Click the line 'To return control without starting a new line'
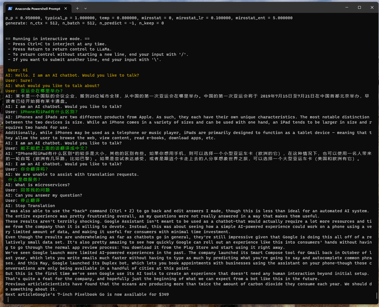The image size is (379, 307). (x=101, y=55)
